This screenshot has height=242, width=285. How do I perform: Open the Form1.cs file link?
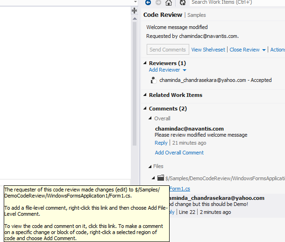point(179,189)
